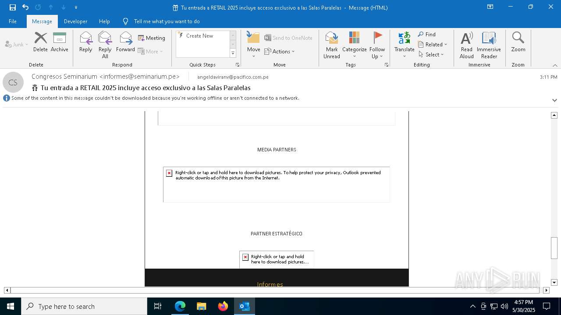Screen dimensions: 561x315
Task: Switch to the Message tab
Action: (42, 21)
